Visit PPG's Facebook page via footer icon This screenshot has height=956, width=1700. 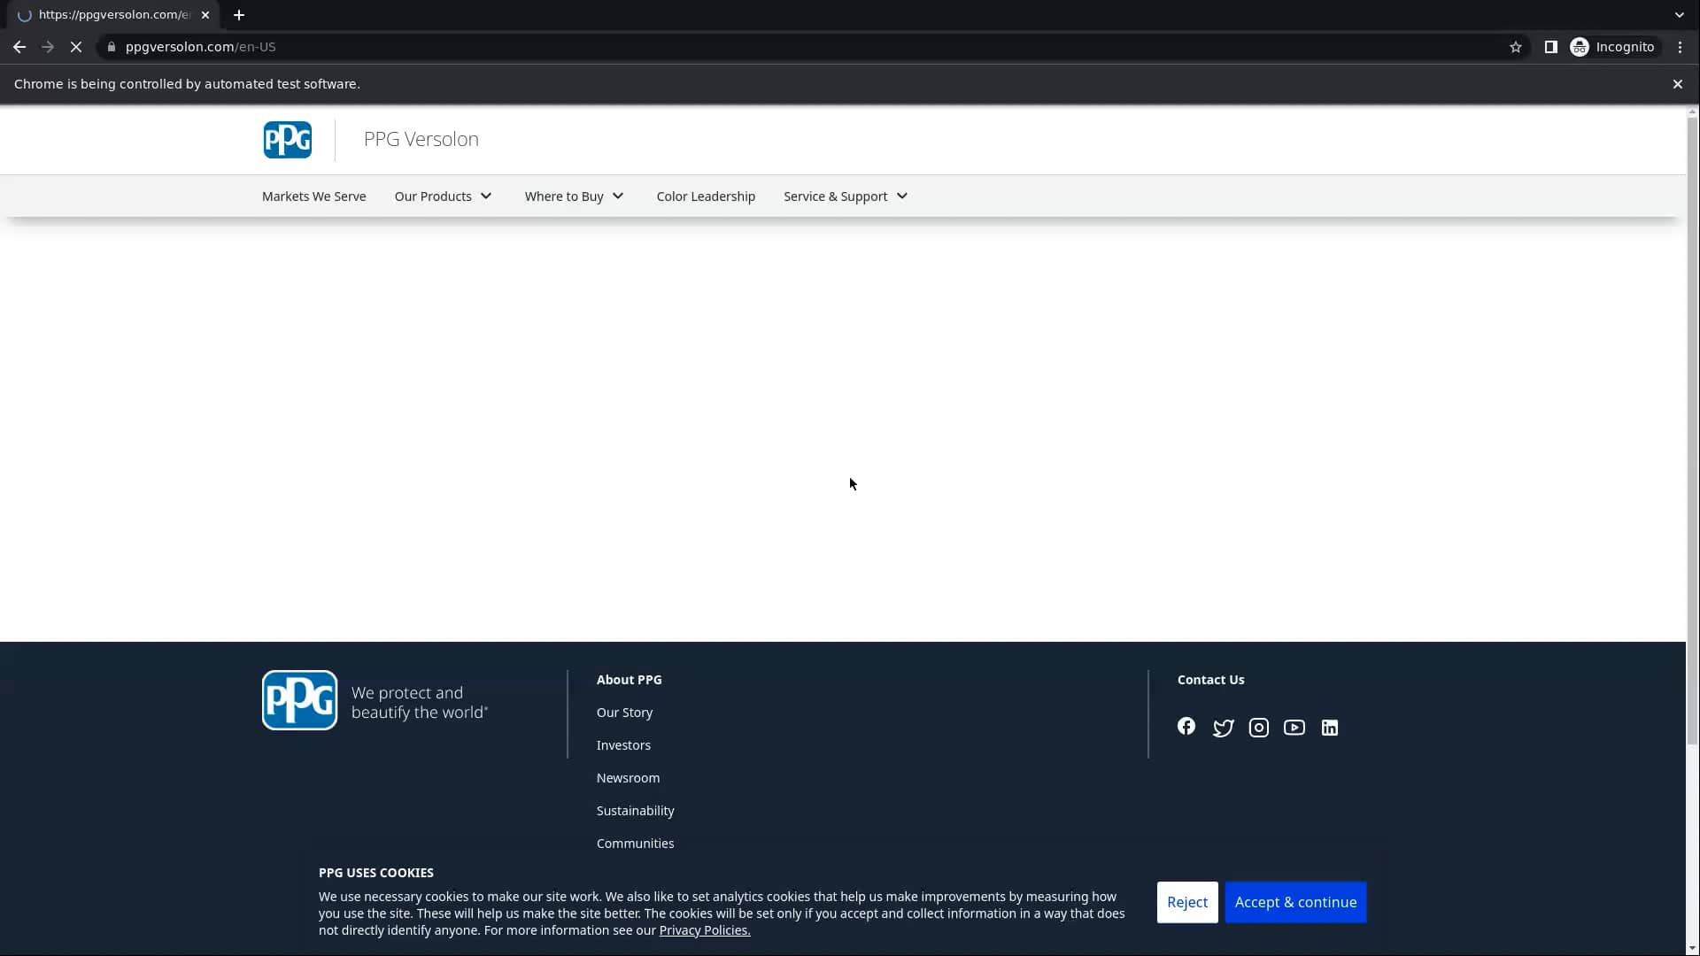tap(1186, 726)
